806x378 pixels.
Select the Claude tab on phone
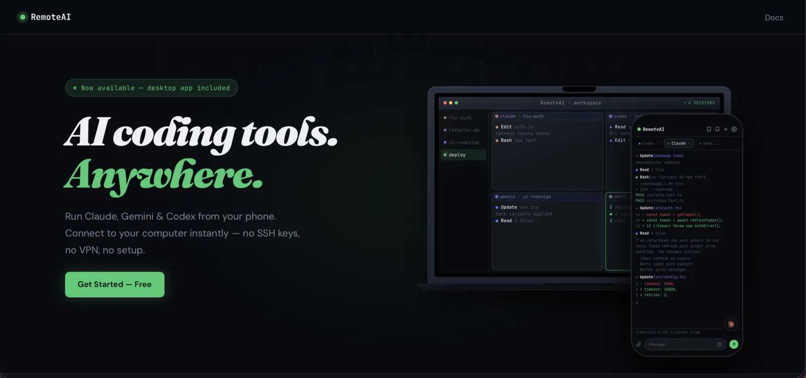coord(678,144)
